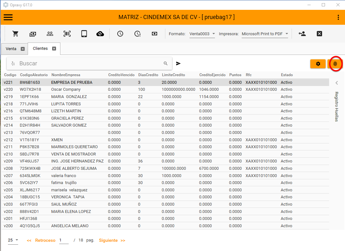Expand the Registro Huellas side panel chevron

tap(337, 83)
